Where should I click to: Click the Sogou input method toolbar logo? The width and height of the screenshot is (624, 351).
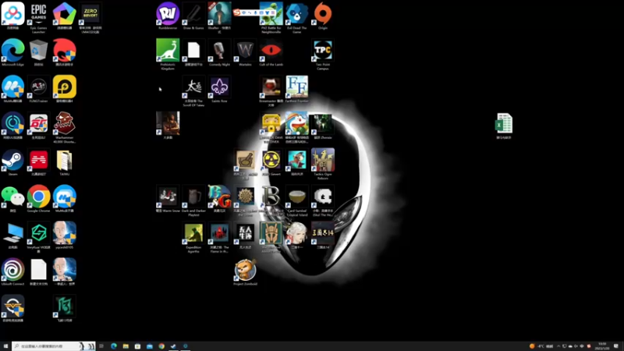click(x=237, y=12)
